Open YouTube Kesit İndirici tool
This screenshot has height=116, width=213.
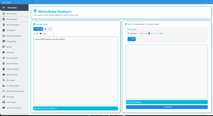pyautogui.click(x=14, y=108)
